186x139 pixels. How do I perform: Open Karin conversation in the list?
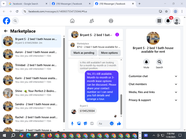(x=31, y=80)
